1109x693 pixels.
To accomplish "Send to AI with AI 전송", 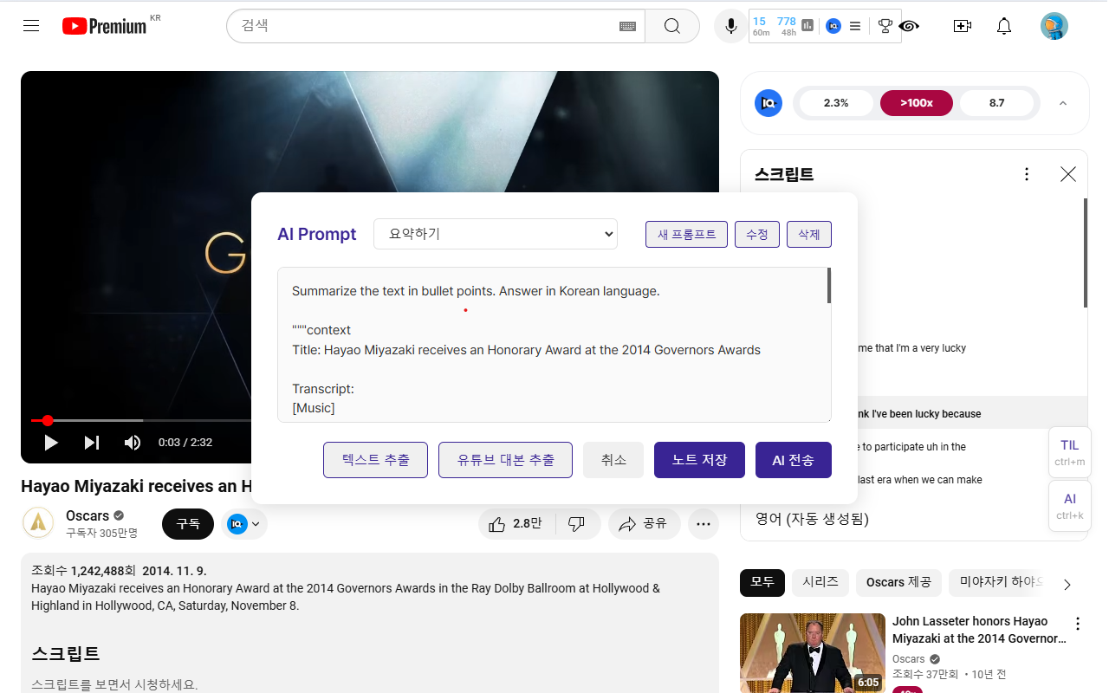I will click(x=794, y=460).
